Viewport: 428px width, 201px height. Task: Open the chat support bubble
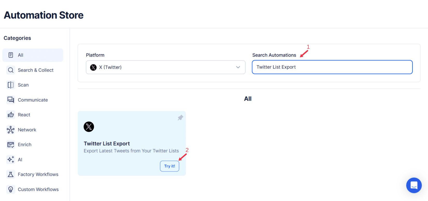414,185
